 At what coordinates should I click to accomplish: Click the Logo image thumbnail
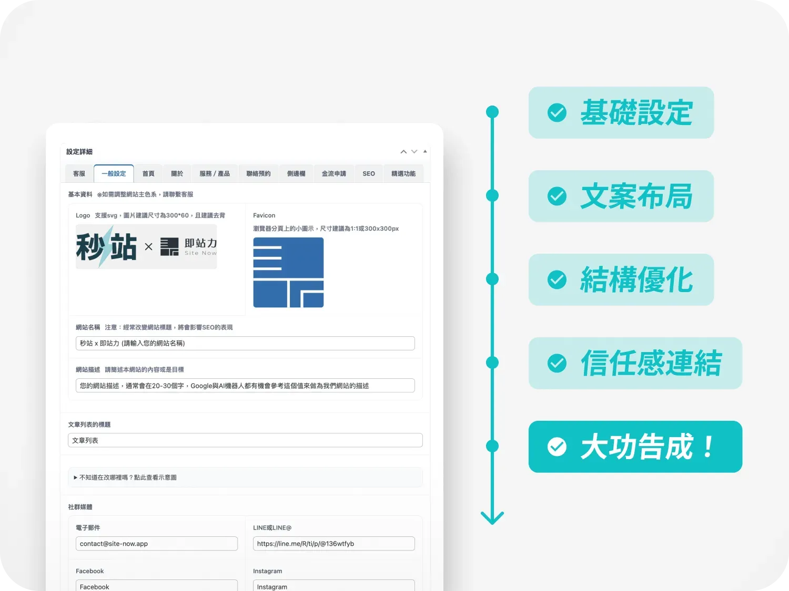146,246
